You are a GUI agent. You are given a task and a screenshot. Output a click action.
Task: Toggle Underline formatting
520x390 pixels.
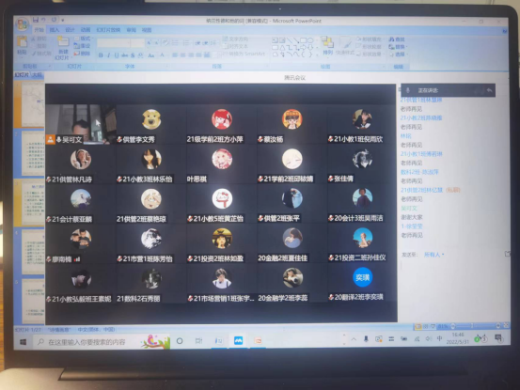[117, 55]
